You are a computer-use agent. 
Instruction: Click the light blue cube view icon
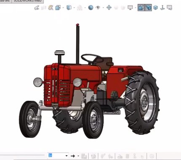(155, 8)
